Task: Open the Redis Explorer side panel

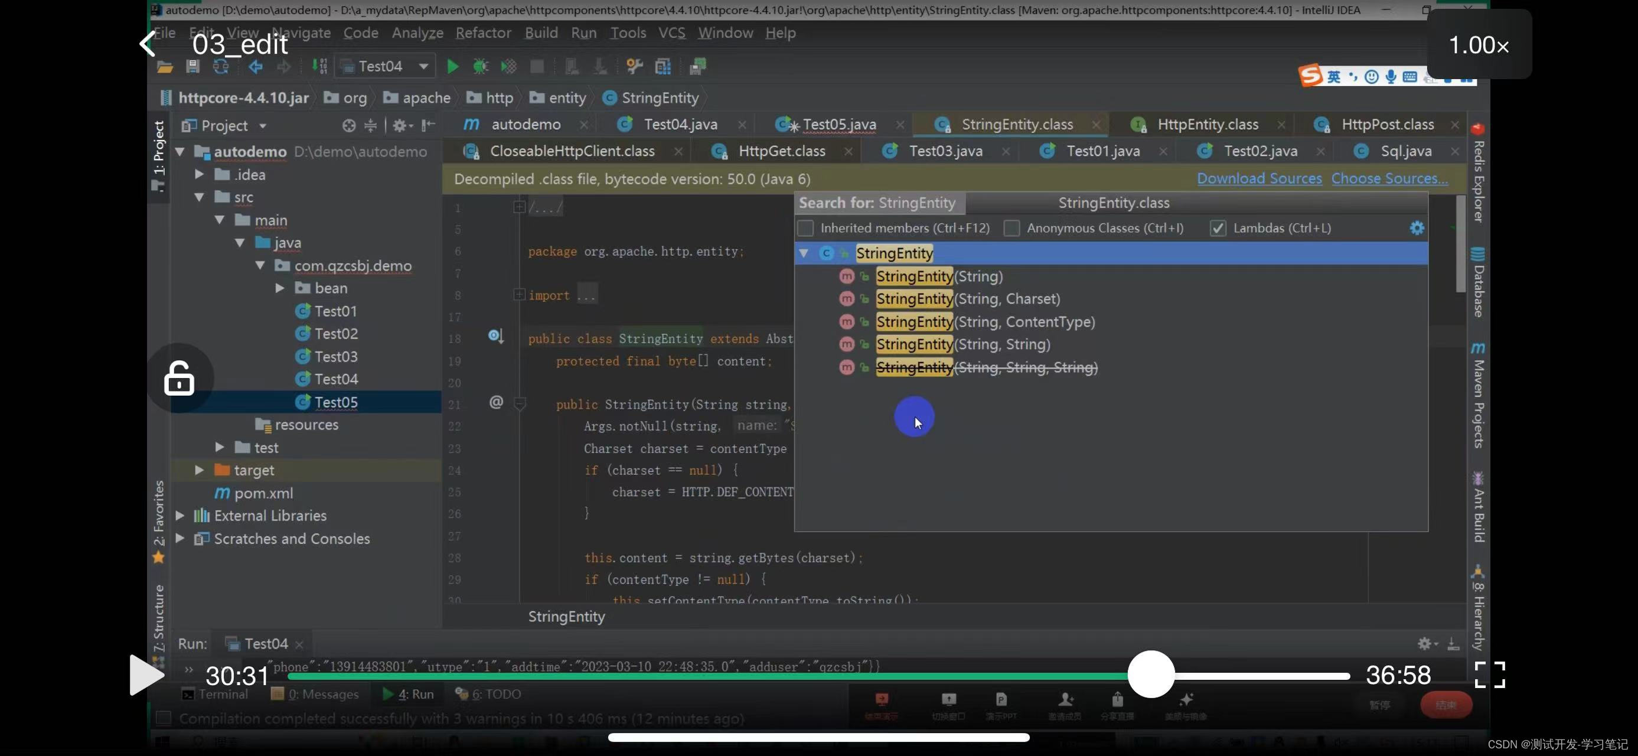Action: pos(1479,172)
